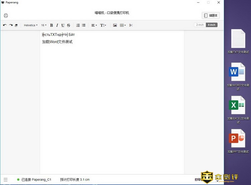Image resolution: width=251 pixels, height=185 pixels.
Task: Click the eraser clear-formatting icon
Action: click(16, 25)
